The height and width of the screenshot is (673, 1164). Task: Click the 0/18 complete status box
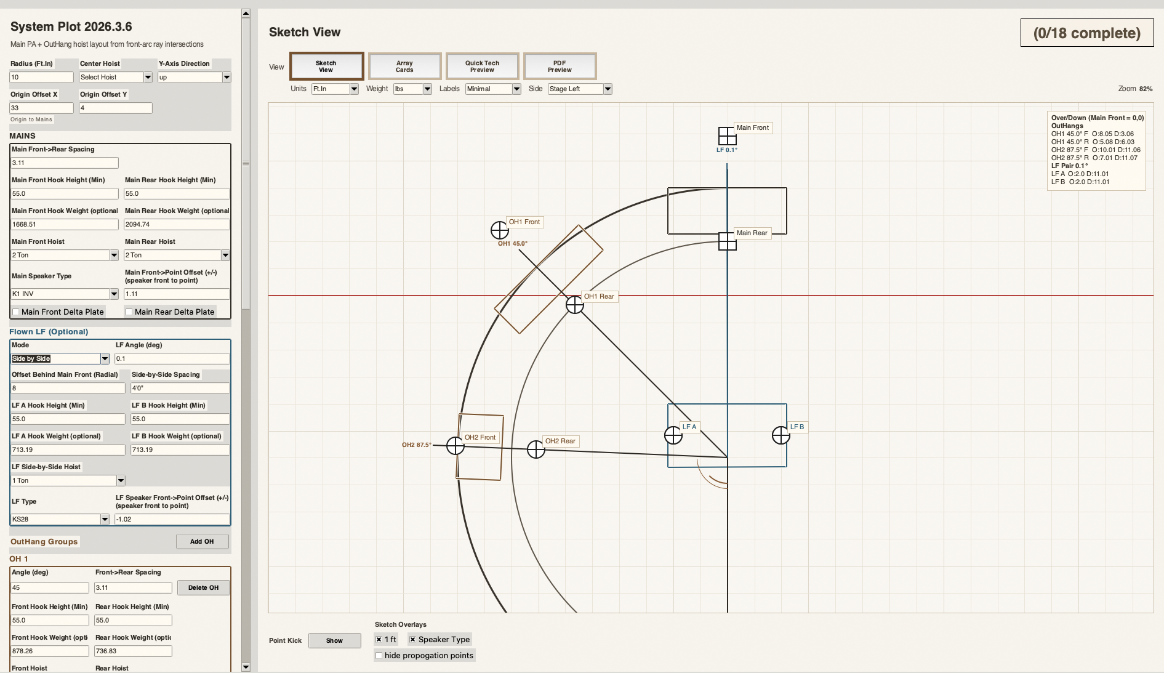point(1086,33)
